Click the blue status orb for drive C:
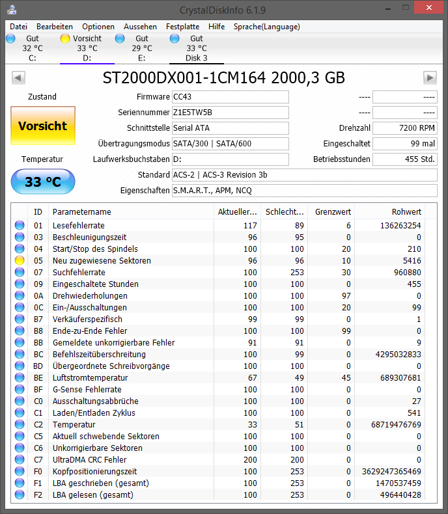Image resolution: width=448 pixels, height=514 pixels. [x=10, y=38]
